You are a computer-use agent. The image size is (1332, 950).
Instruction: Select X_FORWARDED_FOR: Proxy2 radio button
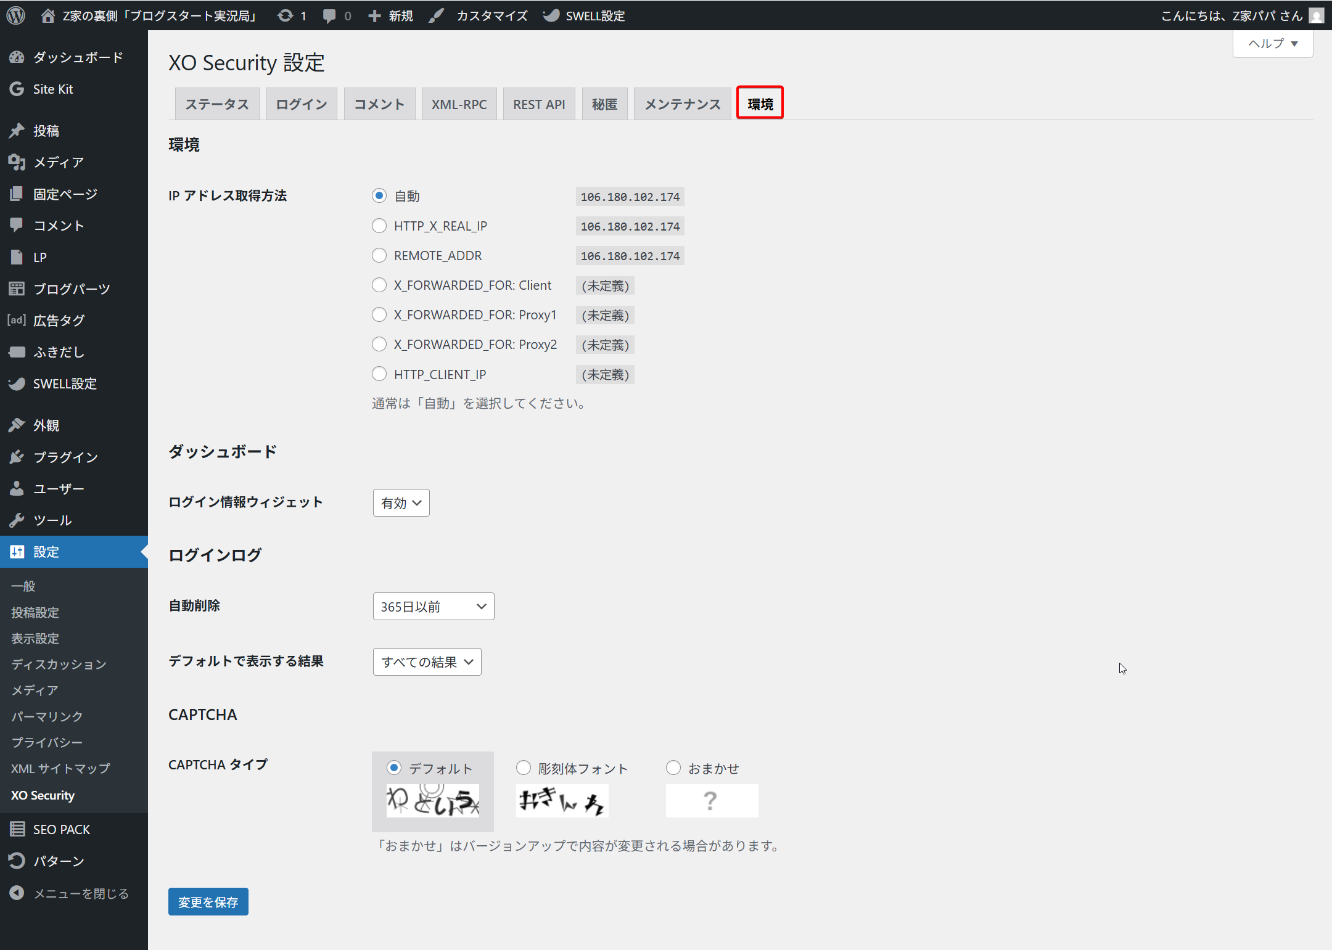(x=379, y=344)
